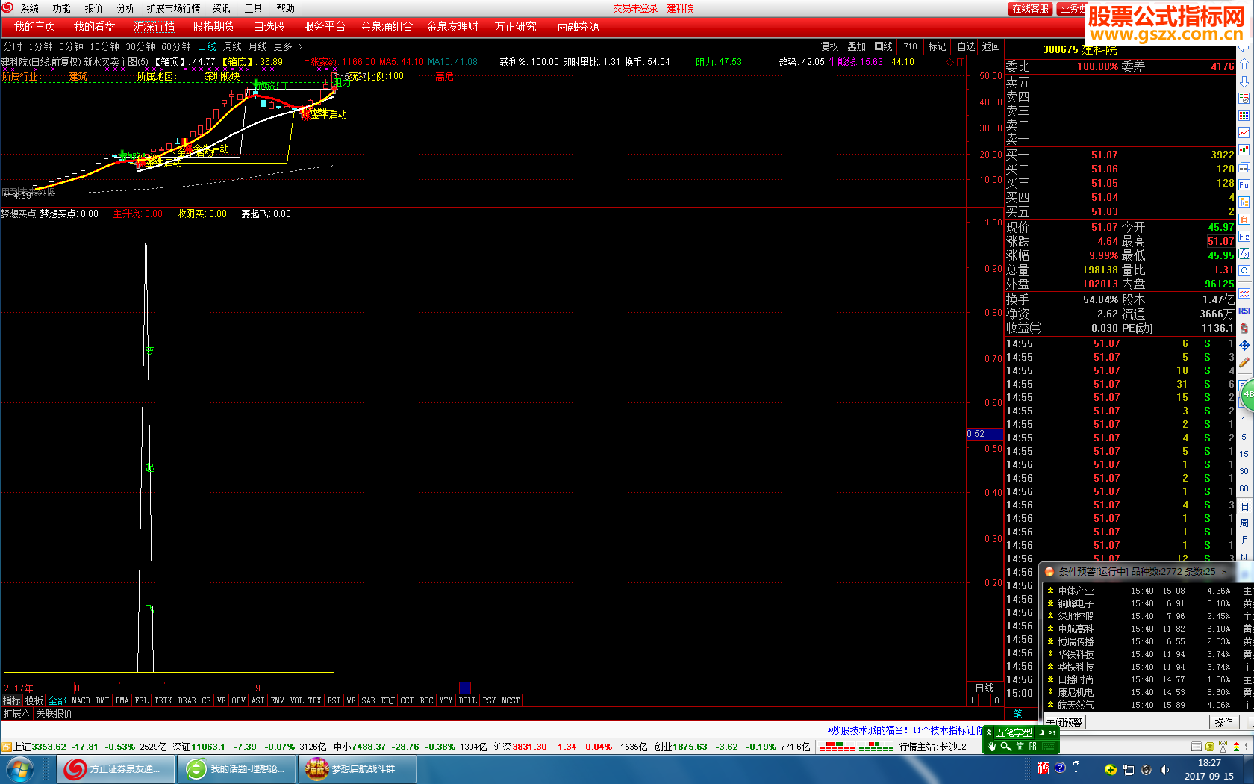Viewport: 1254px width, 784px height.
Task: Open the 资讯 menu
Action: coord(221,8)
